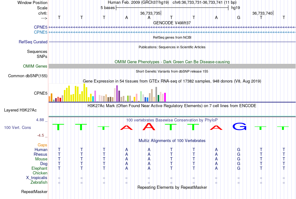Click the OMIM Genes track label
Screen dimensions: 296x199
pos(35,66)
